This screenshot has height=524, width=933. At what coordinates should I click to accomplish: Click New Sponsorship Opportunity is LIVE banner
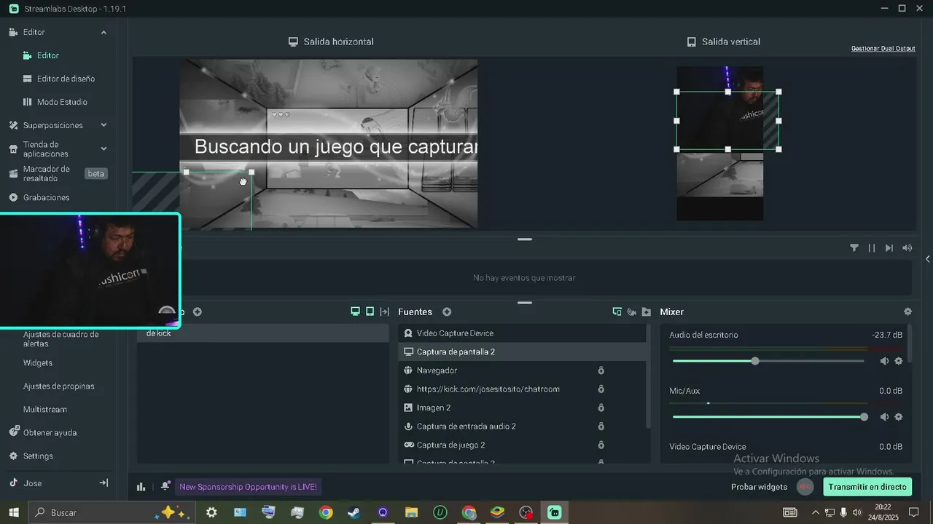(x=248, y=487)
